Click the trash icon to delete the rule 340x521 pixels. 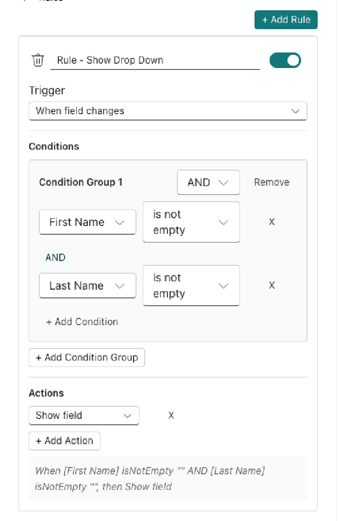[x=38, y=60]
